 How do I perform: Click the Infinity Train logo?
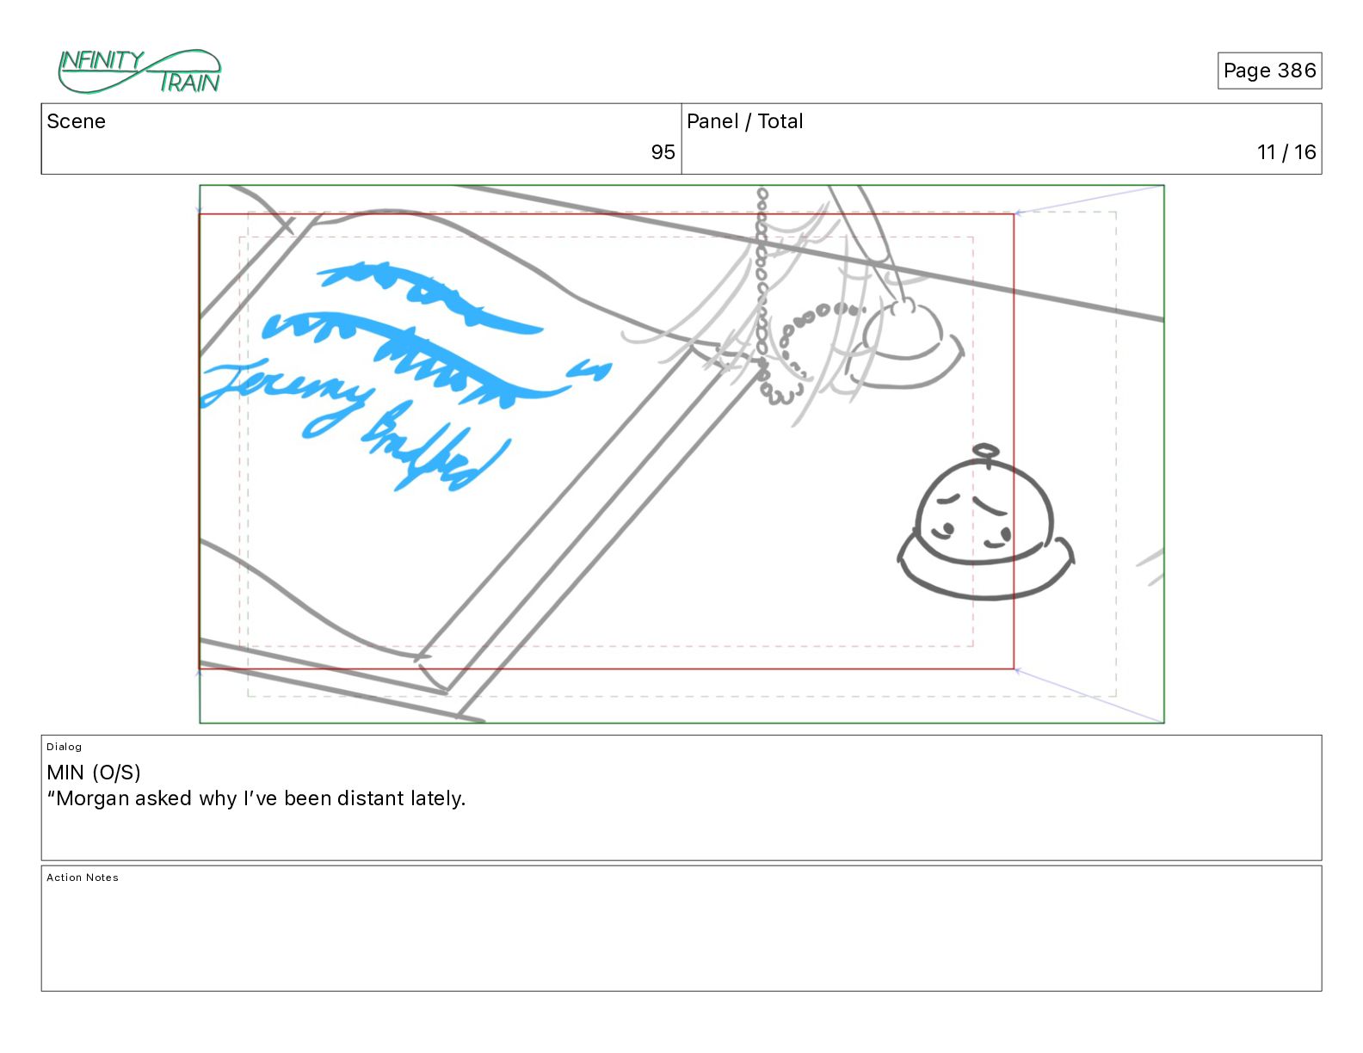[139, 71]
